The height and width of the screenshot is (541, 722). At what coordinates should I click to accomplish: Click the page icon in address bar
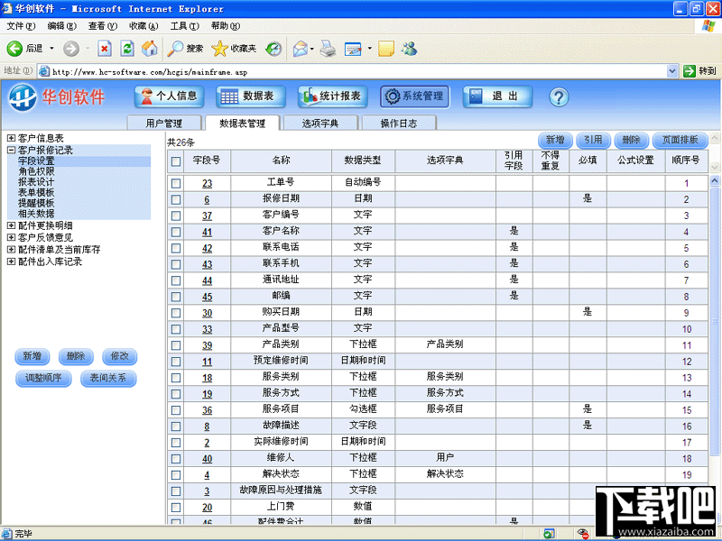(44, 71)
